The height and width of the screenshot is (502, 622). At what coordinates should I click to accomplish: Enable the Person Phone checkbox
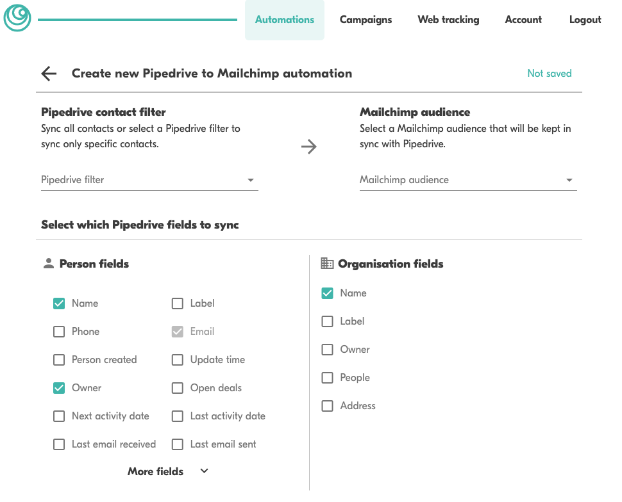59,332
